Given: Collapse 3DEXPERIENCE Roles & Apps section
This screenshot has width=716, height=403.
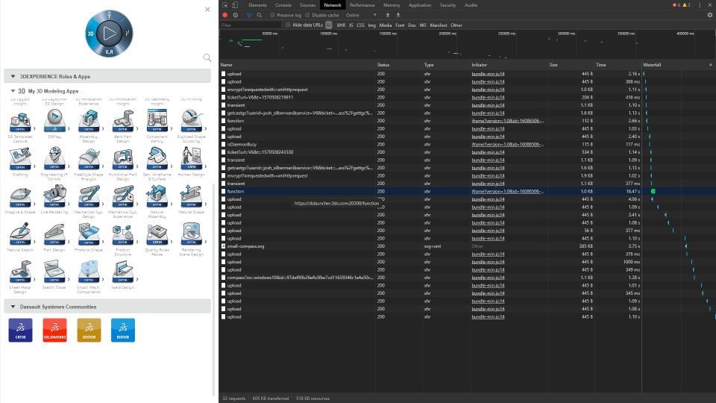Looking at the screenshot, I should click(x=13, y=76).
